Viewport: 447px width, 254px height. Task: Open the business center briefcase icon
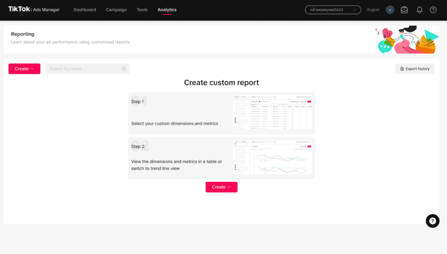(x=404, y=10)
